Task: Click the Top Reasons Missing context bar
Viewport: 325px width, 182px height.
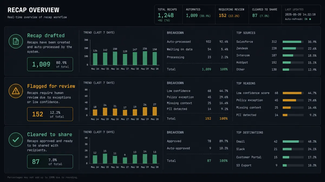Action: click(x=293, y=108)
